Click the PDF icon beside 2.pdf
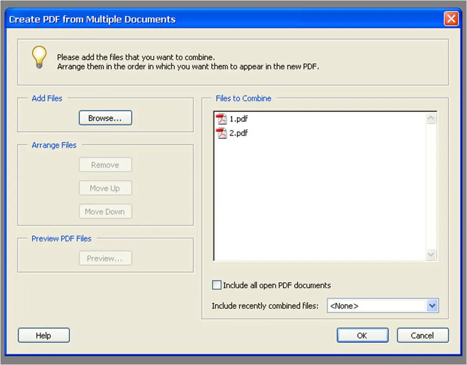The image size is (467, 365). [x=221, y=133]
